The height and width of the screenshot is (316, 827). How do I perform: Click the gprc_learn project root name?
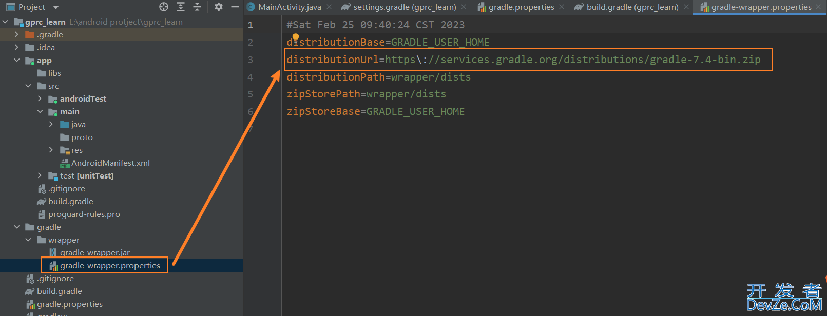click(x=45, y=22)
